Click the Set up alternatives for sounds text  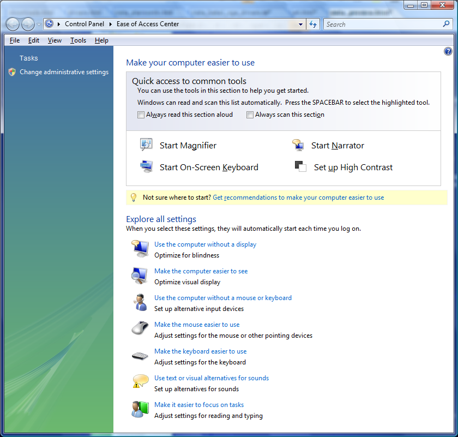coord(197,389)
